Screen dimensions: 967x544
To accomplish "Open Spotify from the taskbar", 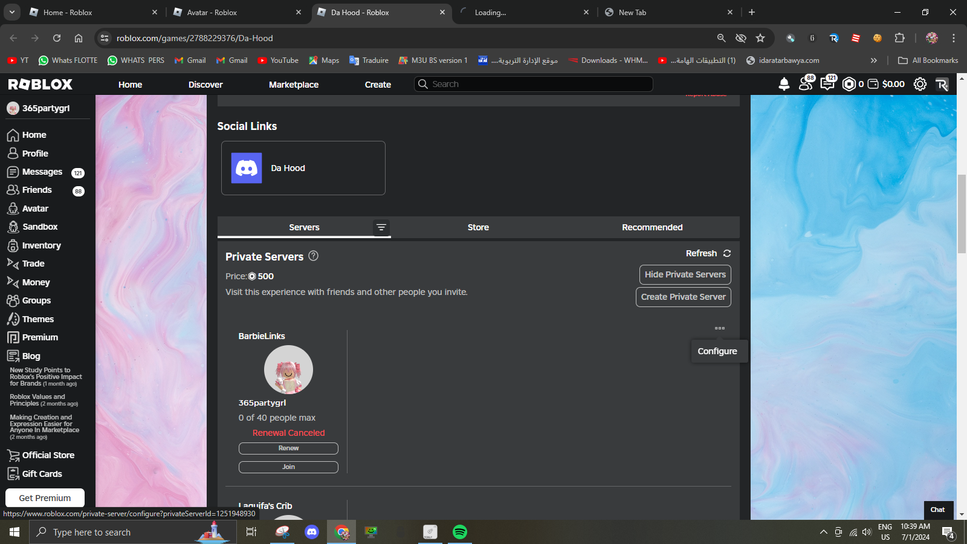I will 460,532.
